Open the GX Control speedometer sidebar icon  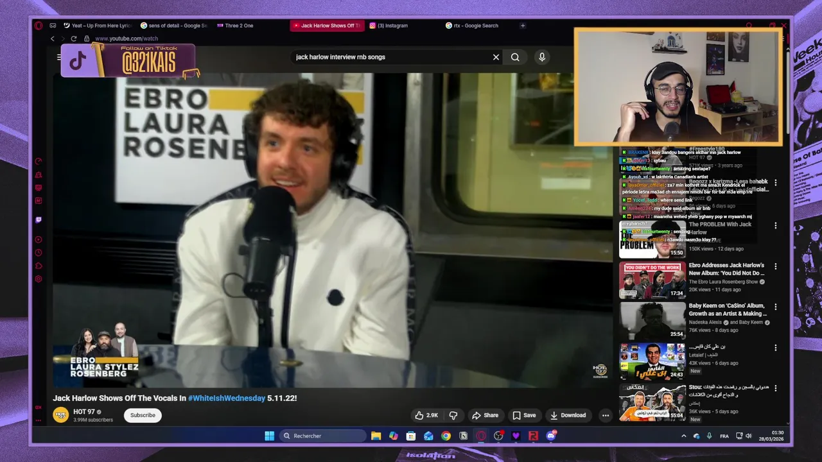[x=39, y=162]
